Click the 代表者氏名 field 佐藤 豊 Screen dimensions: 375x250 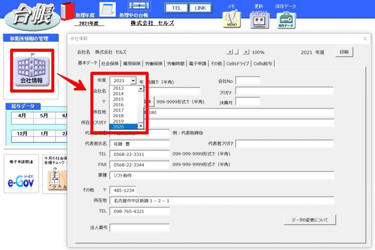click(140, 144)
